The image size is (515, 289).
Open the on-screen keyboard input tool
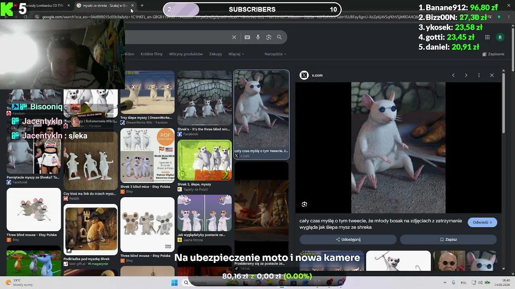click(247, 37)
